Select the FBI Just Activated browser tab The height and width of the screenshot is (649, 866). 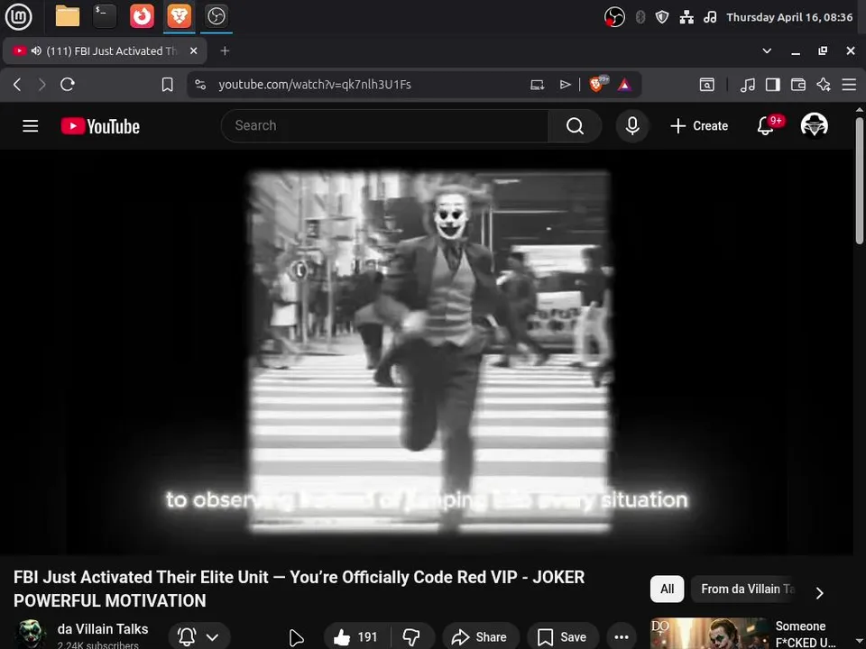pyautogui.click(x=105, y=50)
